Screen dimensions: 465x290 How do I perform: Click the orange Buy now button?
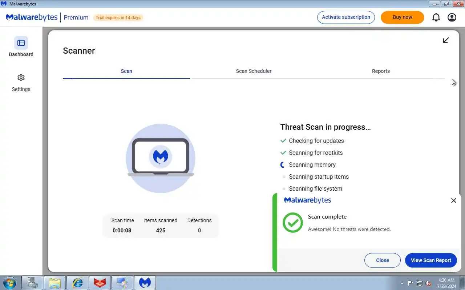click(x=403, y=17)
